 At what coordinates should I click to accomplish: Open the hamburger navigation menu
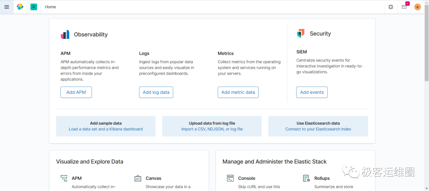pos(6,7)
